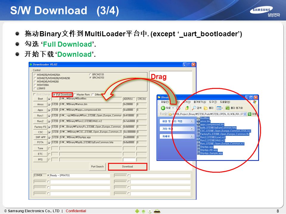286x214 pixels.
Task: Click the Views icon in Explorer toolbar
Action: click(219, 108)
